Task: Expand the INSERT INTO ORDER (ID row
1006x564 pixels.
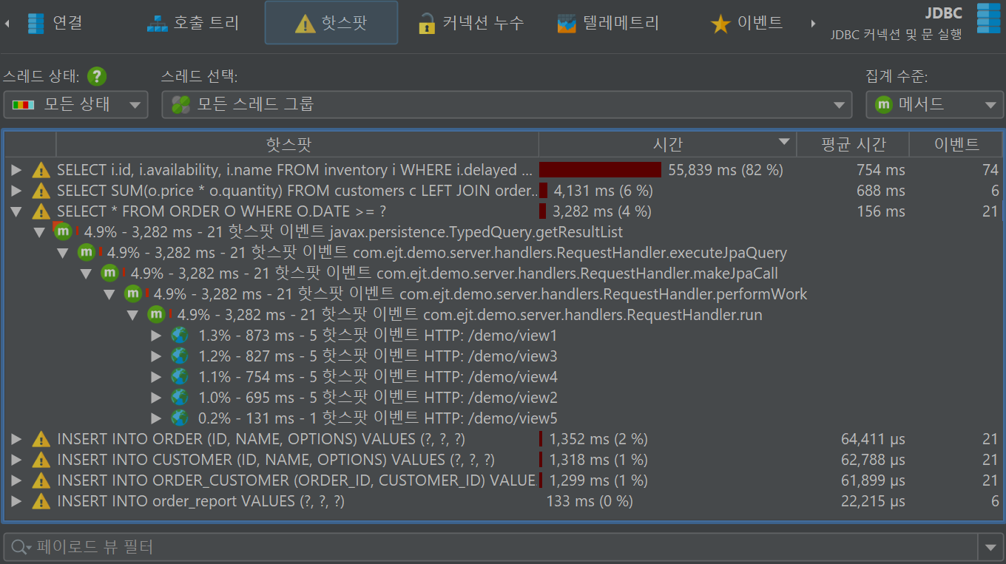Action: tap(16, 439)
